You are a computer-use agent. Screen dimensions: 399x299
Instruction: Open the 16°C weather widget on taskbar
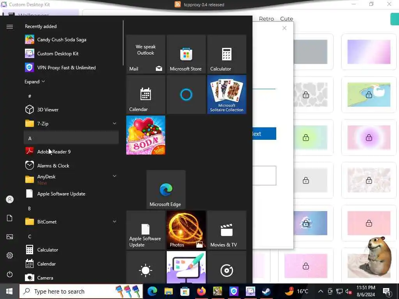click(x=296, y=291)
